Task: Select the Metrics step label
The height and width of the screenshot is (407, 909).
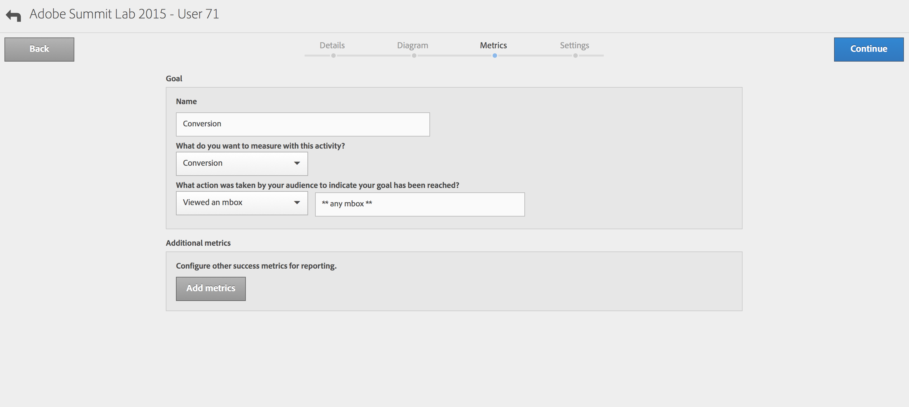Action: point(493,45)
